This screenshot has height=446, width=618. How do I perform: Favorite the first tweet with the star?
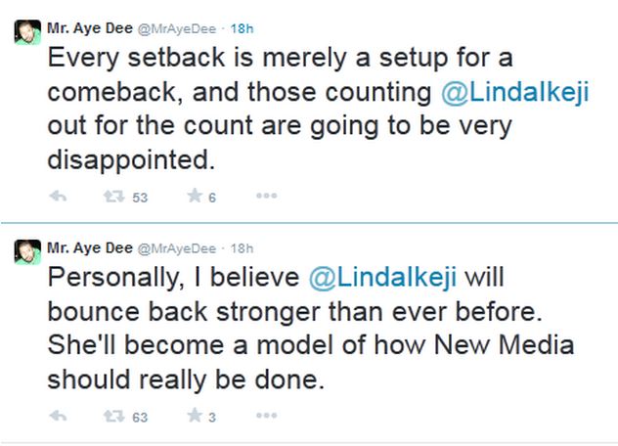coord(195,197)
